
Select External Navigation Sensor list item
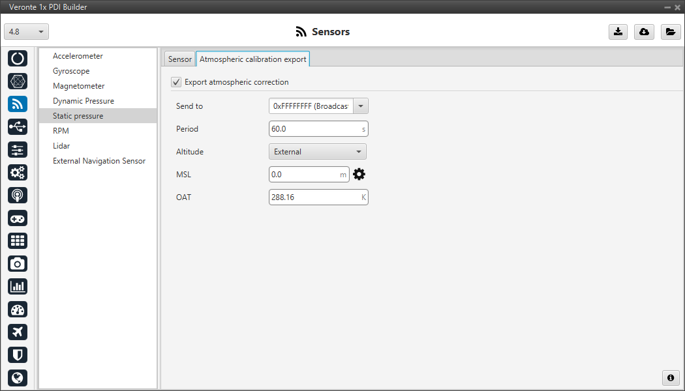pos(99,160)
